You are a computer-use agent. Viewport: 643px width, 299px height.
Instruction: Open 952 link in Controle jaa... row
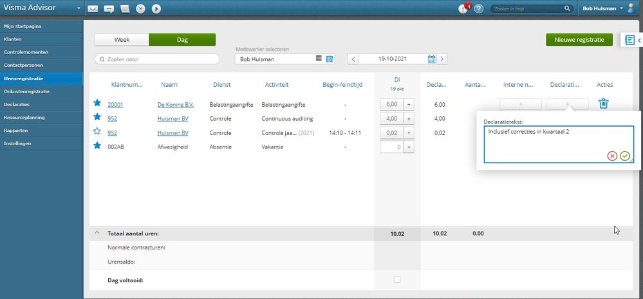point(113,132)
